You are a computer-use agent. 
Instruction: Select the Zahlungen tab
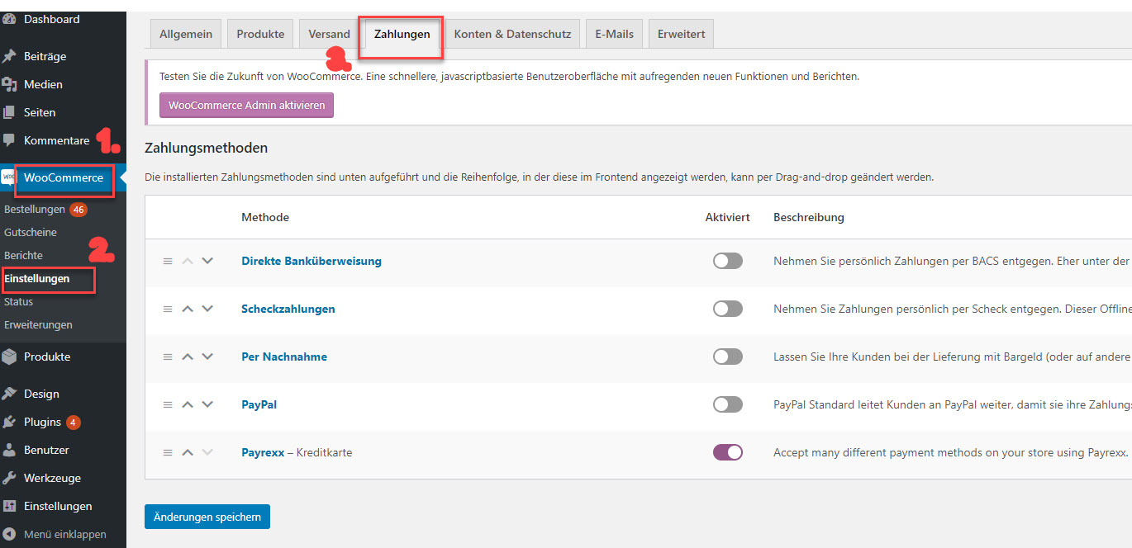click(402, 34)
